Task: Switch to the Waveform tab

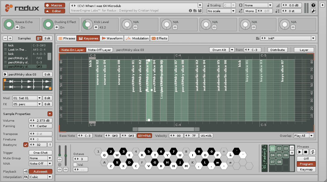Action: coord(112,38)
